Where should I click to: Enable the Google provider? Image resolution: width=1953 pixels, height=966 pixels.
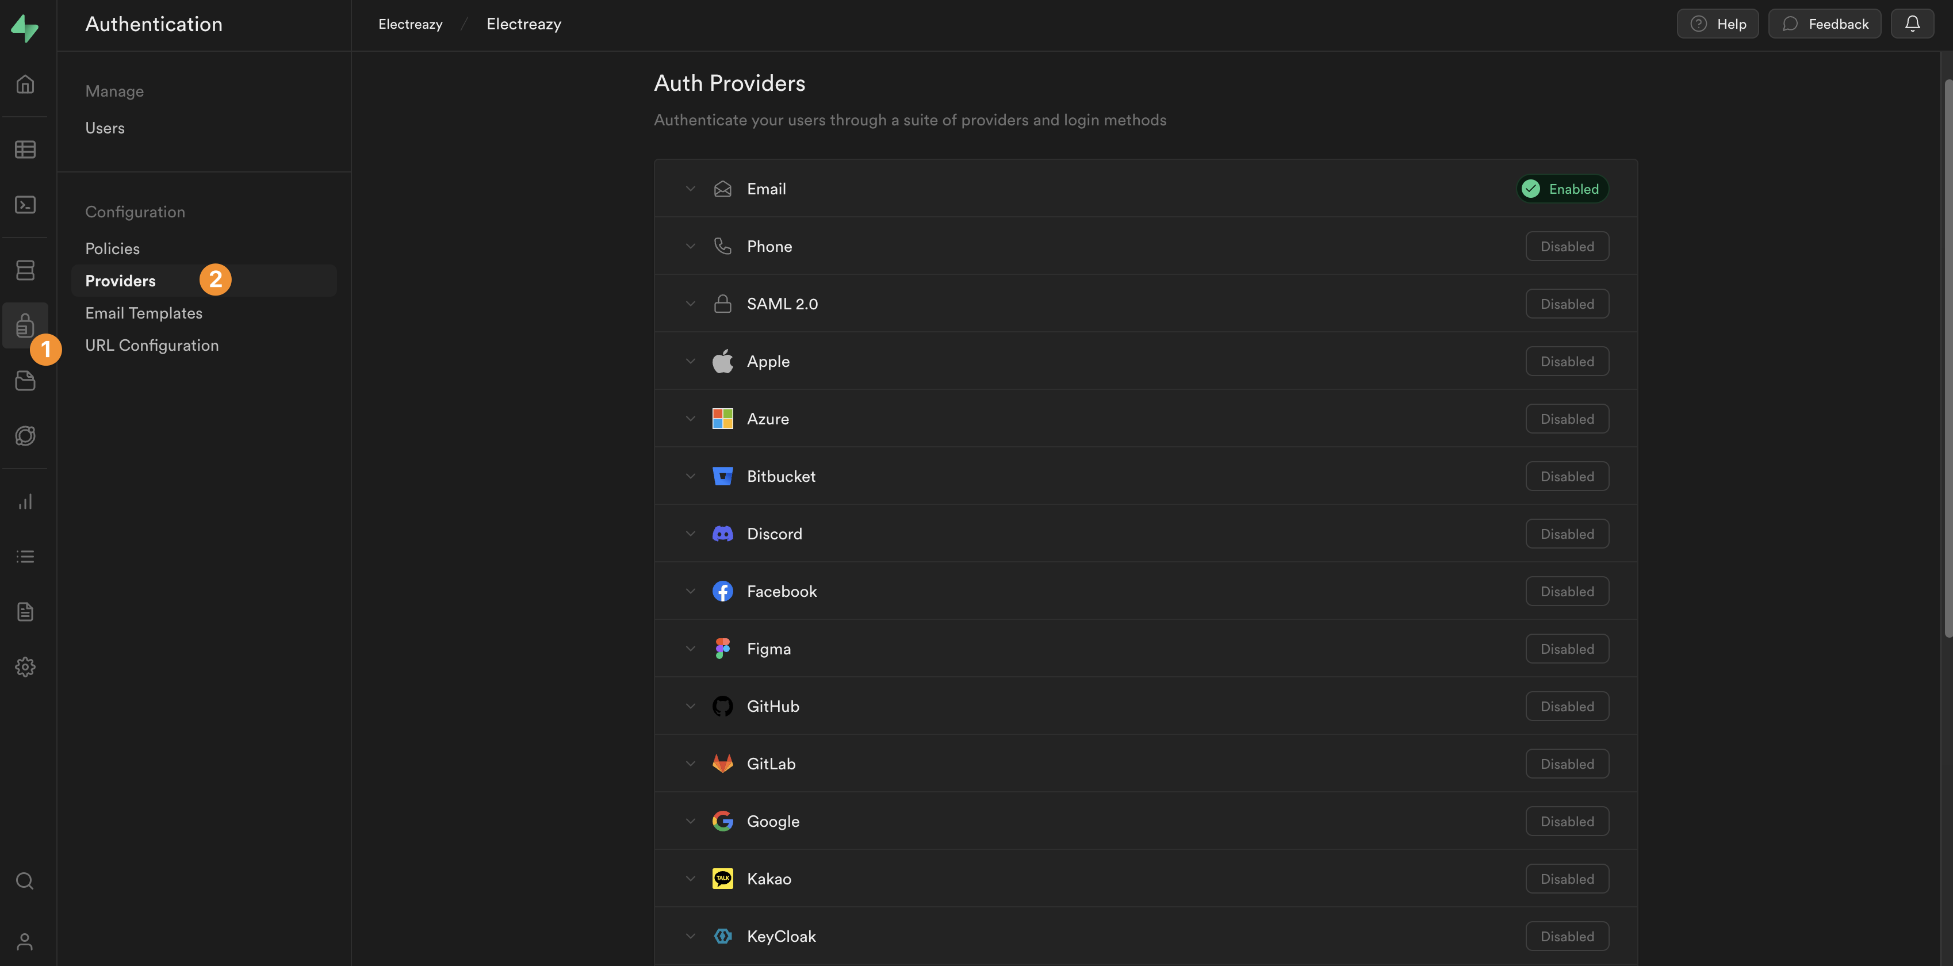1567,821
